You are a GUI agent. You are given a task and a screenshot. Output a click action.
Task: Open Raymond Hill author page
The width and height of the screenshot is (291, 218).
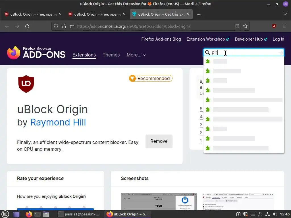click(x=58, y=122)
